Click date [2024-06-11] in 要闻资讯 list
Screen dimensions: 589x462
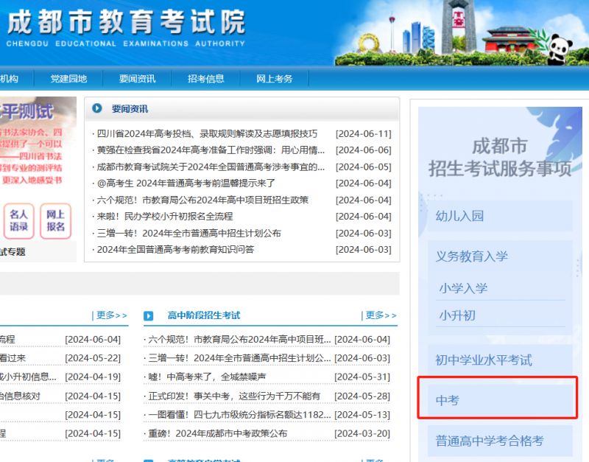(363, 134)
